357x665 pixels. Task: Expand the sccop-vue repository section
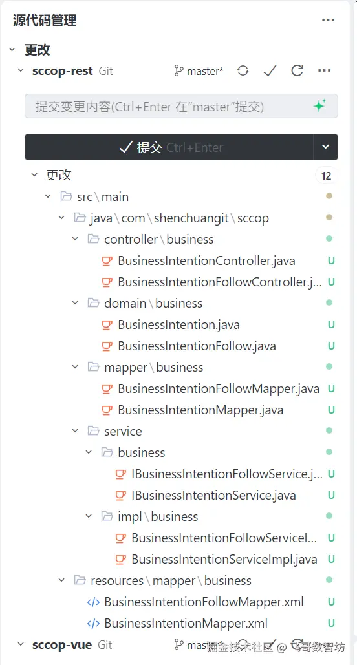point(21,645)
